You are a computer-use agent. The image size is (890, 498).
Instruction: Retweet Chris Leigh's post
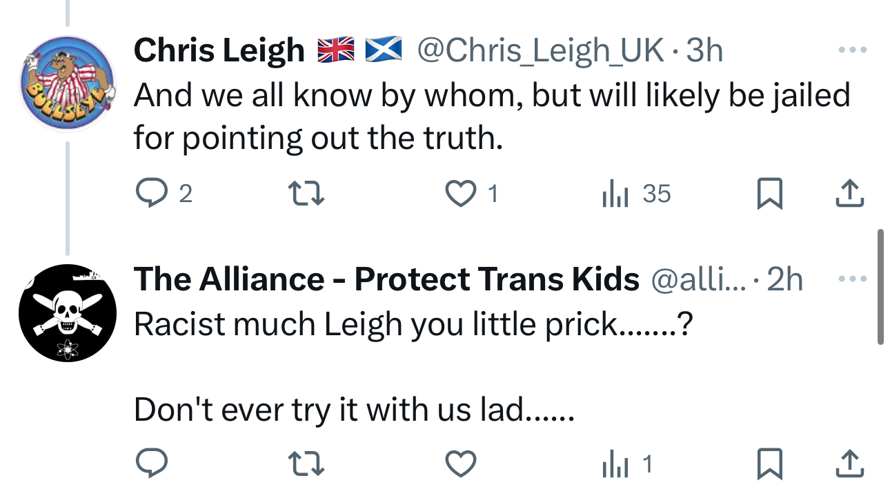click(x=306, y=194)
